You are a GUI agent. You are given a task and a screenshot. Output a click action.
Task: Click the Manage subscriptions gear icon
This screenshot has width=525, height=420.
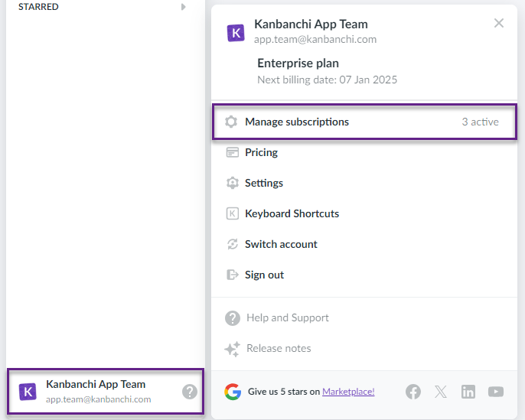coord(231,122)
